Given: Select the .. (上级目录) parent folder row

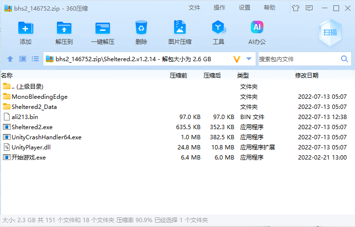Looking at the screenshot, I should coord(177,86).
